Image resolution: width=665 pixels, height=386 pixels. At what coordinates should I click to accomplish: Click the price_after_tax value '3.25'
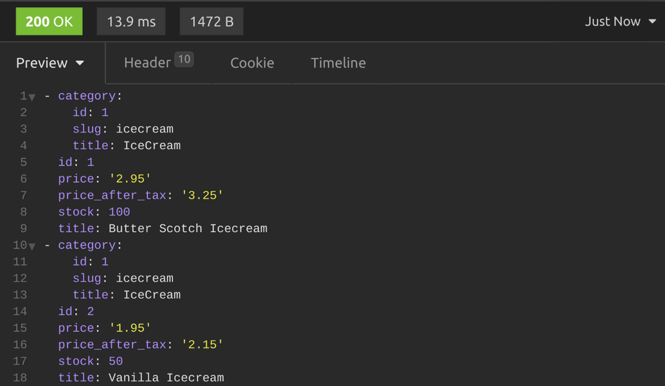202,195
